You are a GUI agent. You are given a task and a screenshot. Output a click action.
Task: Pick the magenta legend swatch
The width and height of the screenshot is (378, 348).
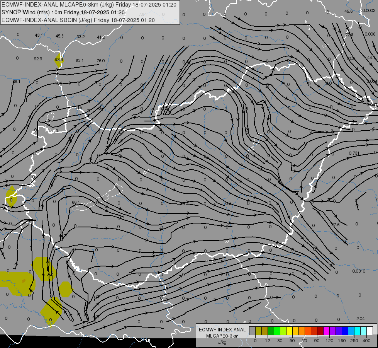point(326,331)
